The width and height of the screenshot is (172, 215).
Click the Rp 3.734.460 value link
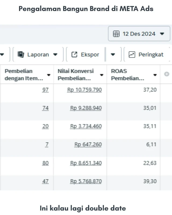point(86,126)
